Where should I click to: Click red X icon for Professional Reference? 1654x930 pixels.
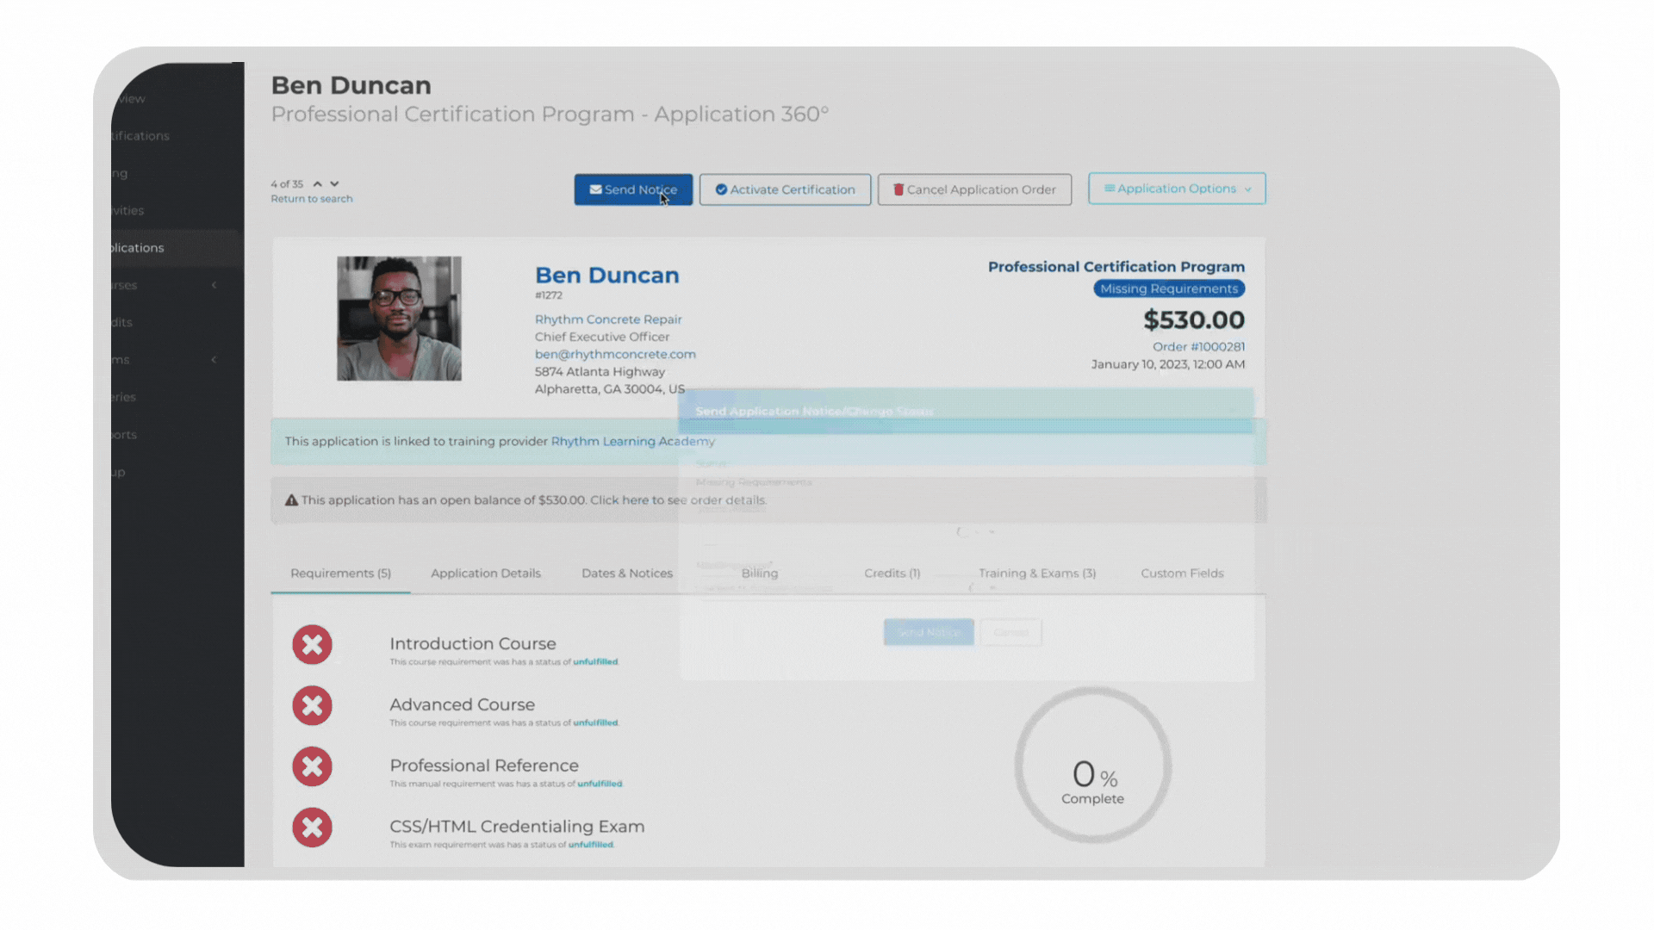pyautogui.click(x=312, y=766)
